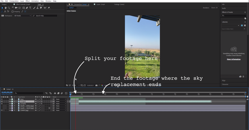Show channel and color management settings

(102, 85)
